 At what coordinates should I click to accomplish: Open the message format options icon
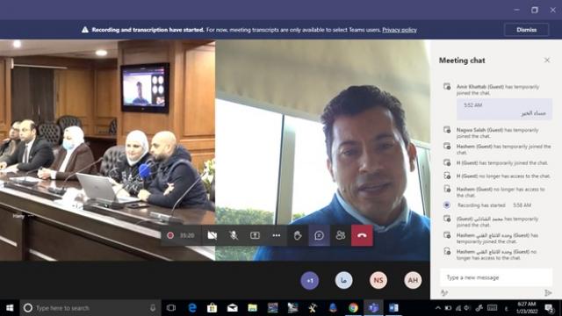point(444,292)
